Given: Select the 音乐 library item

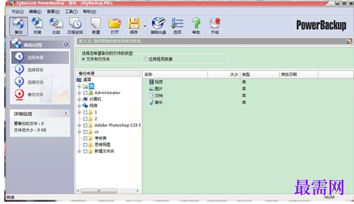Looking at the screenshot, I should click(156, 102).
